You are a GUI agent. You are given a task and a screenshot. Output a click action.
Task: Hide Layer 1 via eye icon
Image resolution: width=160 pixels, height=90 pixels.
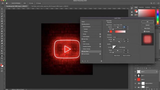point(135,75)
